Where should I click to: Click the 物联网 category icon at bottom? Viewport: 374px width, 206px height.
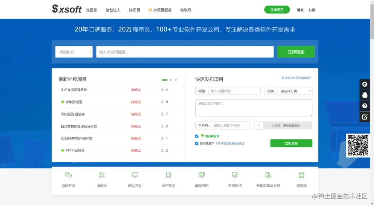click(x=302, y=175)
